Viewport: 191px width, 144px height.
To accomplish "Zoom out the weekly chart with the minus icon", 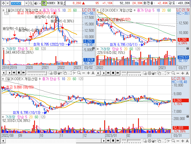I will (x=178, y=73).
